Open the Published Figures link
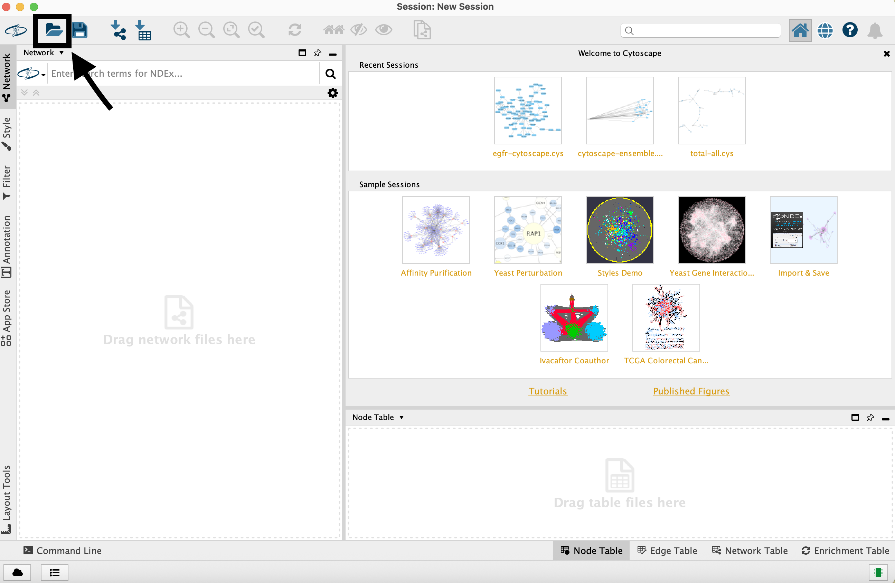 [691, 391]
